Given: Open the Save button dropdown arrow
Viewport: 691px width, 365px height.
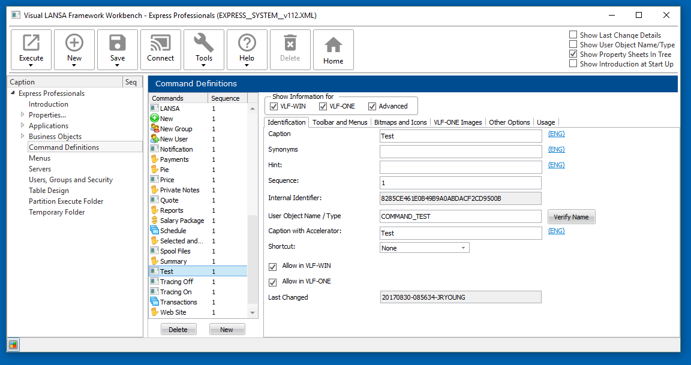Looking at the screenshot, I should (117, 65).
